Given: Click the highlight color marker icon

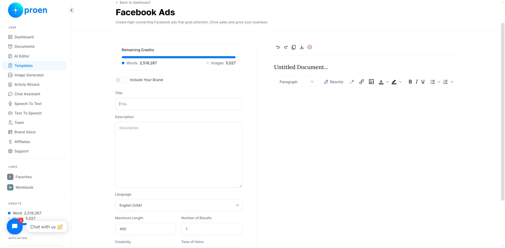Looking at the screenshot, I should tap(394, 82).
